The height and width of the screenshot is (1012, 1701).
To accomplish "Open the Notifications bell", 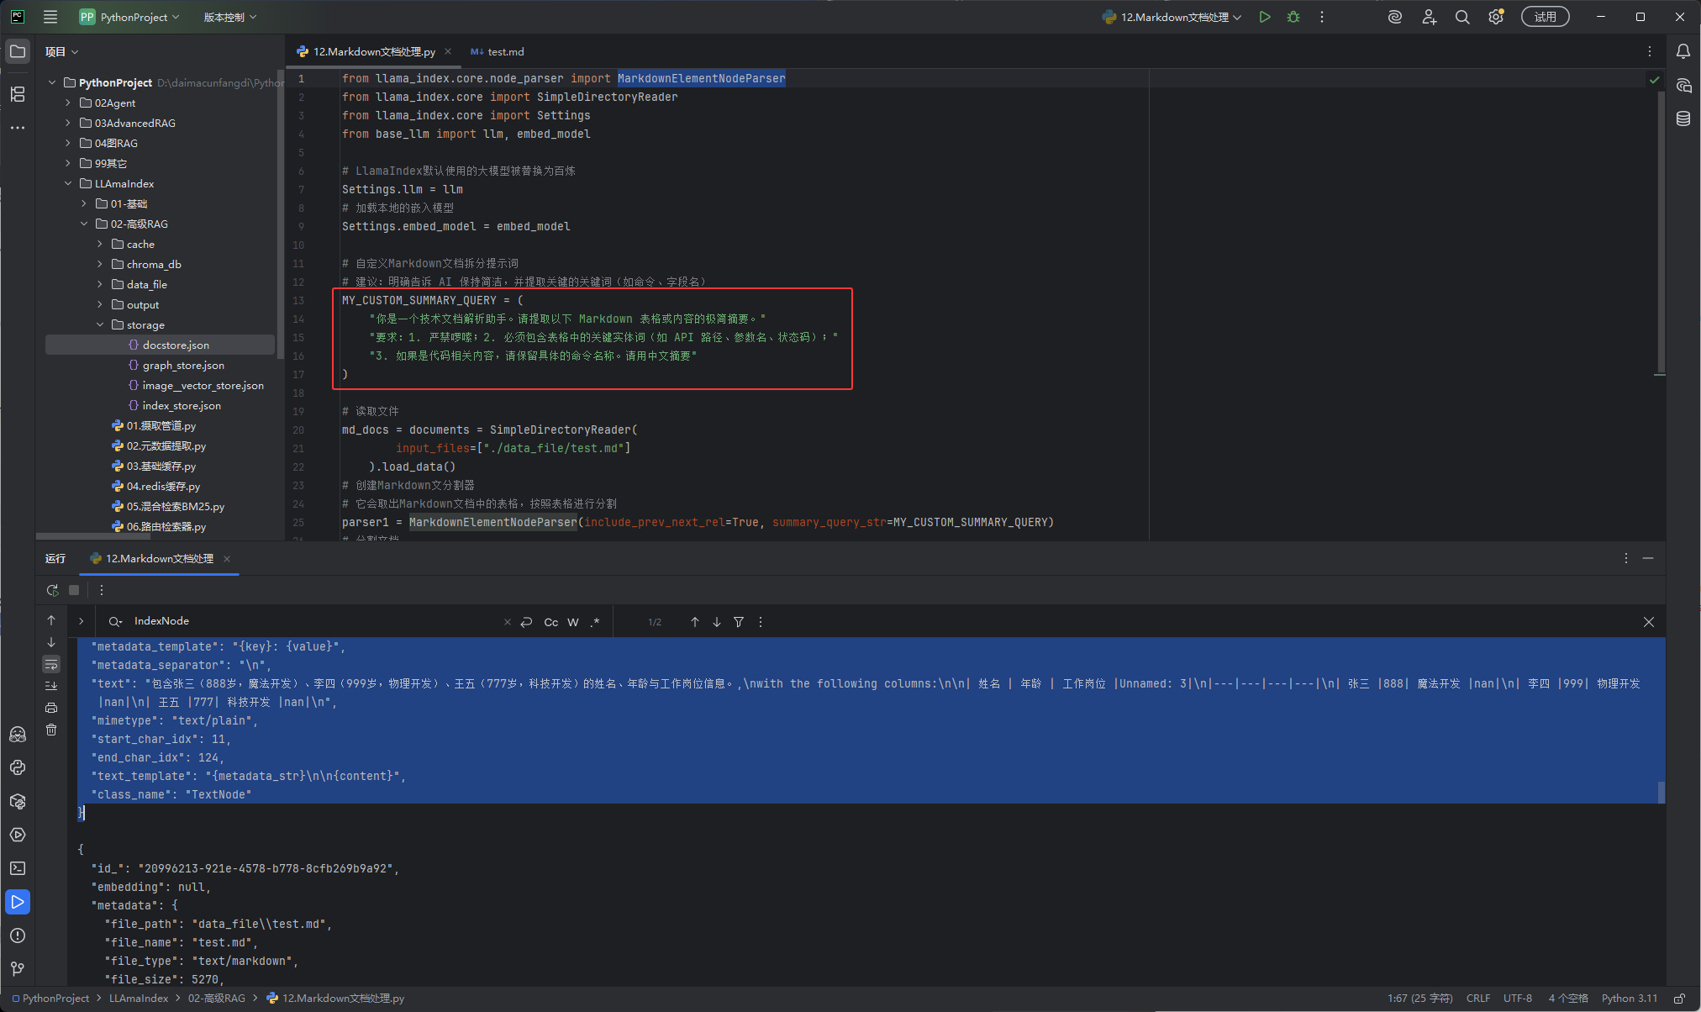I will (1683, 51).
